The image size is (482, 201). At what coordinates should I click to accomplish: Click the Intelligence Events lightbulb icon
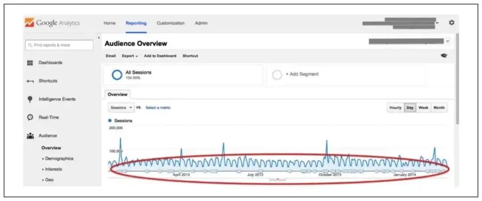(x=30, y=99)
